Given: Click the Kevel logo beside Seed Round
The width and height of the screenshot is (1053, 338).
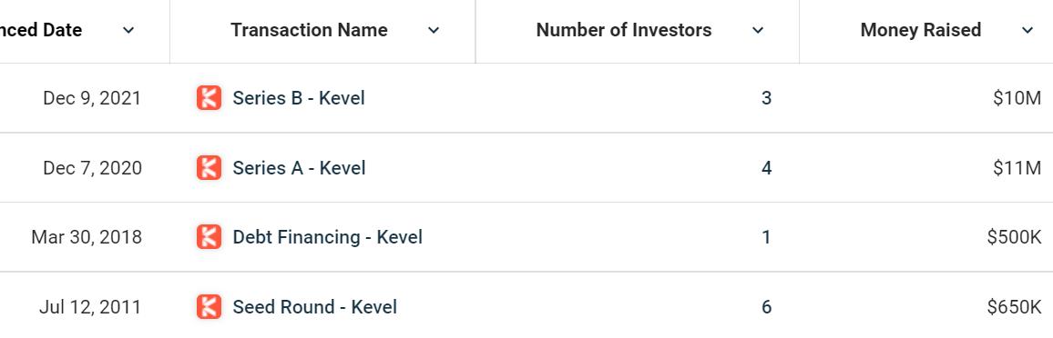Looking at the screenshot, I should click(x=209, y=306).
